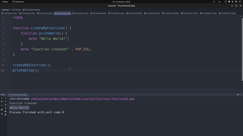243x136 pixels.
Task: Click Down the Stack Trace arrow
Action: coord(5,102)
